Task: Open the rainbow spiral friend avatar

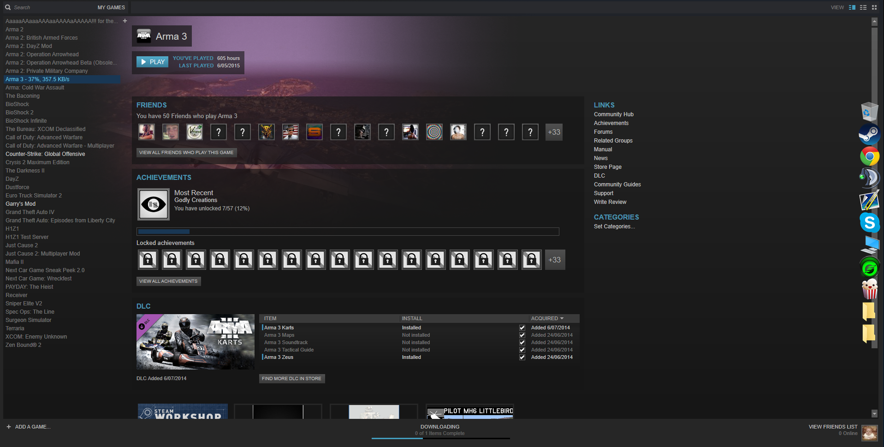Action: [x=434, y=132]
